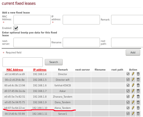Click the search text box

23,62
